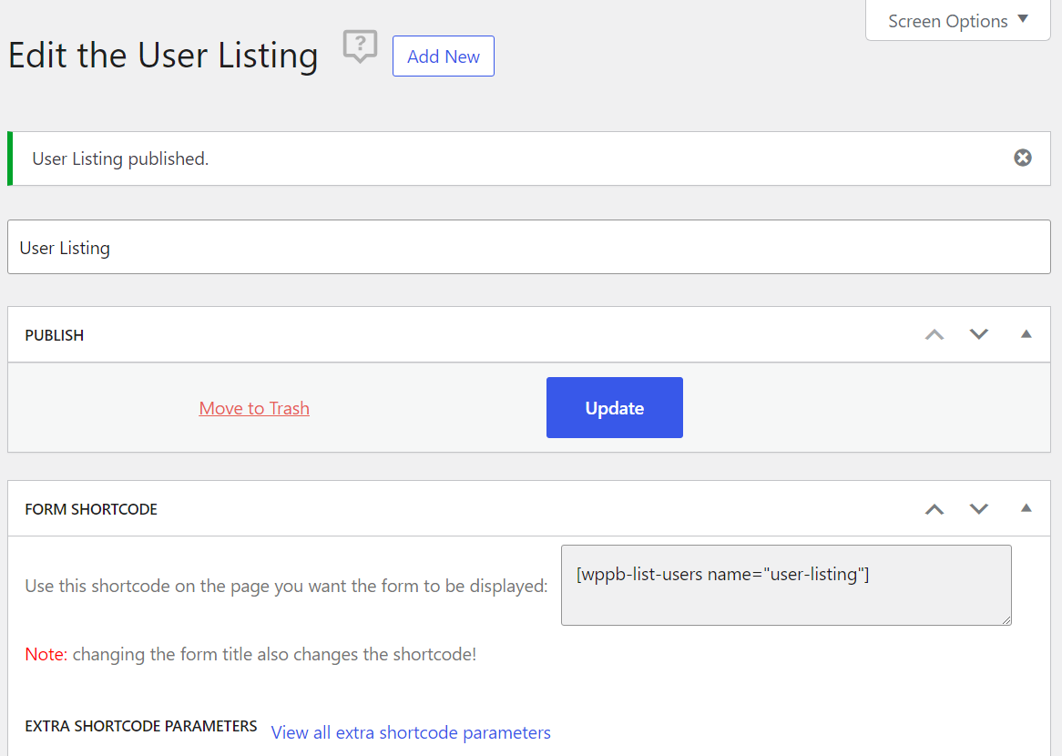This screenshot has width=1062, height=756.
Task: Click the PUBLISH panel heading
Action: pyautogui.click(x=54, y=335)
